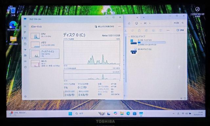Image resolution: width=210 pixels, height=126 pixels.
Task: Select PC breadcrumb in Explorer address bar
Action: point(145,23)
